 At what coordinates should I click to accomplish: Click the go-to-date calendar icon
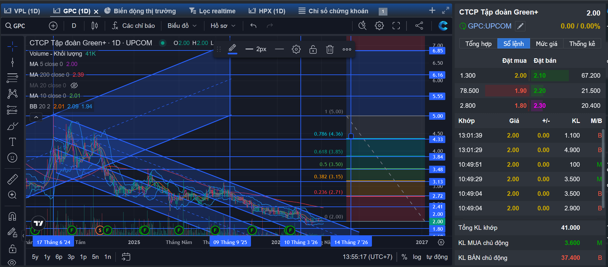point(126,257)
